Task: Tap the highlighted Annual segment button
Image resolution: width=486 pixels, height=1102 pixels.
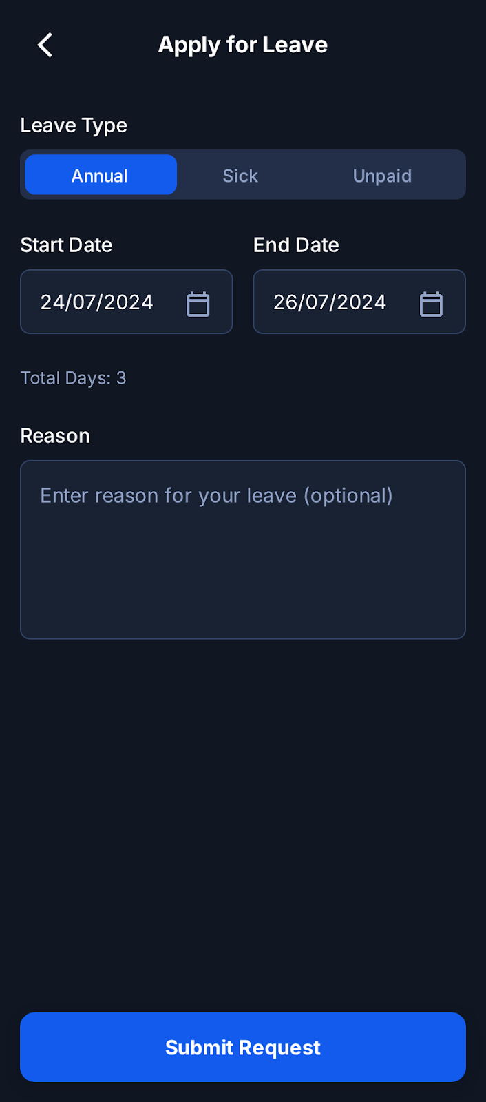Action: [x=101, y=175]
